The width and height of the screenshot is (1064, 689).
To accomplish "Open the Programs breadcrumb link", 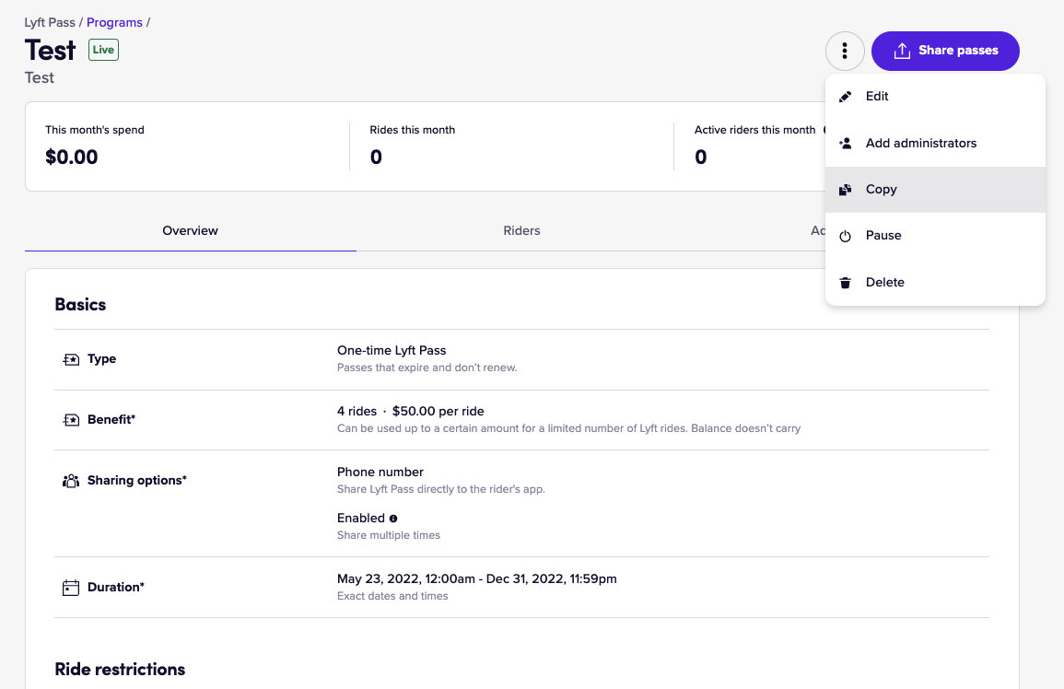I will coord(114,22).
